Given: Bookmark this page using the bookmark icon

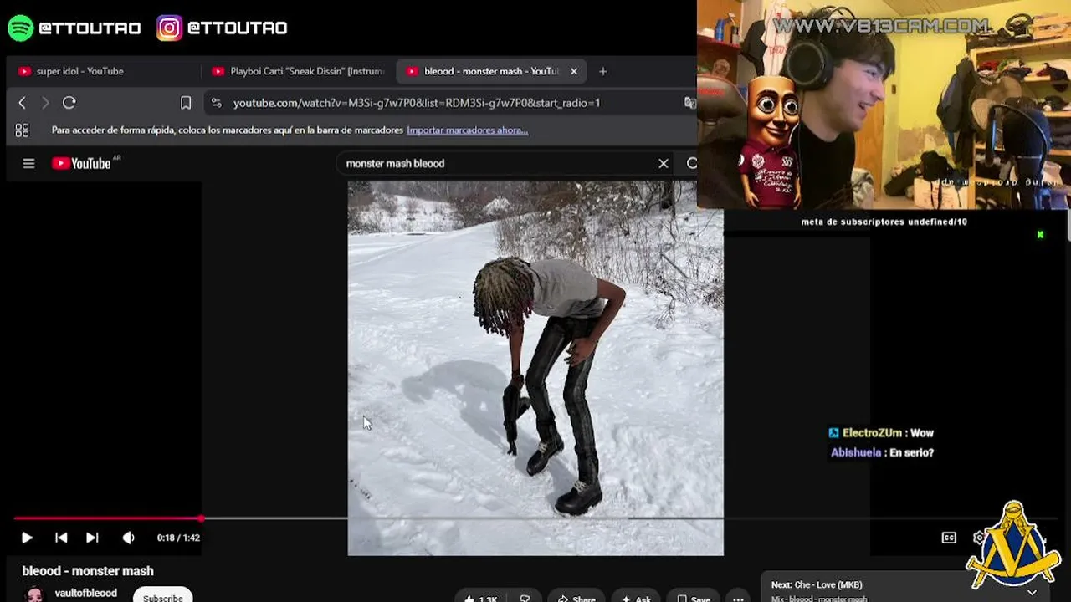Looking at the screenshot, I should 186,103.
